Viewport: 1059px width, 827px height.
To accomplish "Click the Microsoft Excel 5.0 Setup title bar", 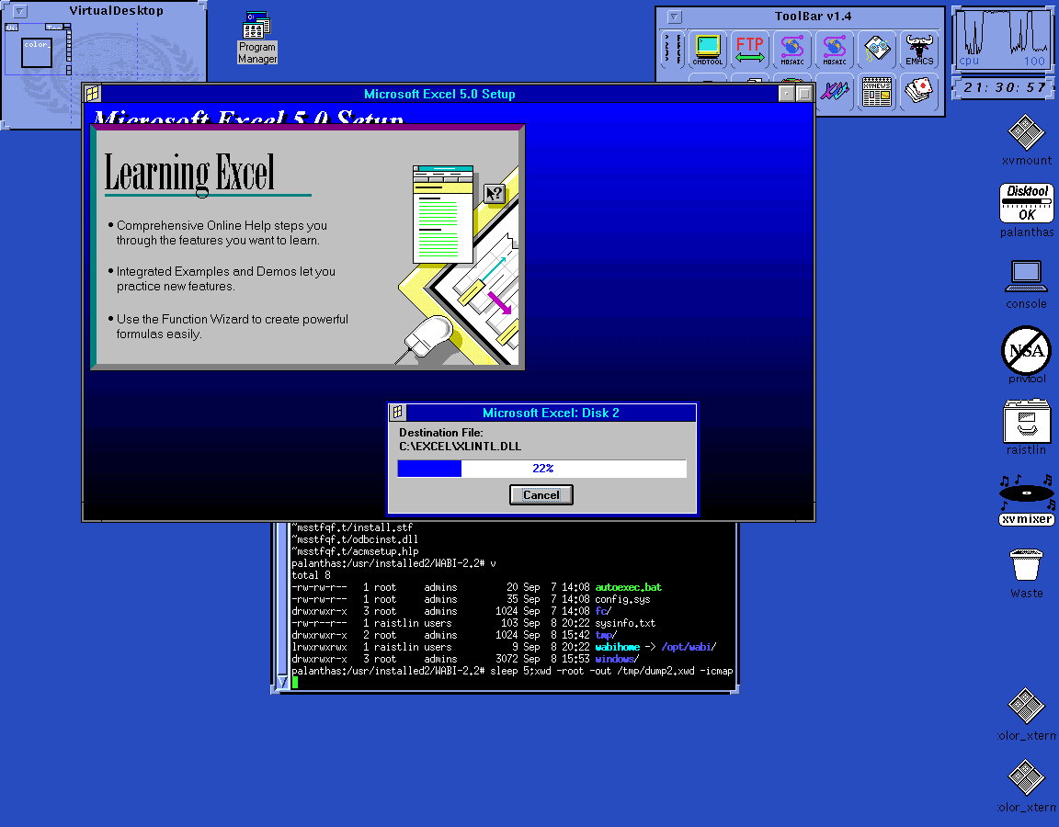I will click(x=439, y=95).
